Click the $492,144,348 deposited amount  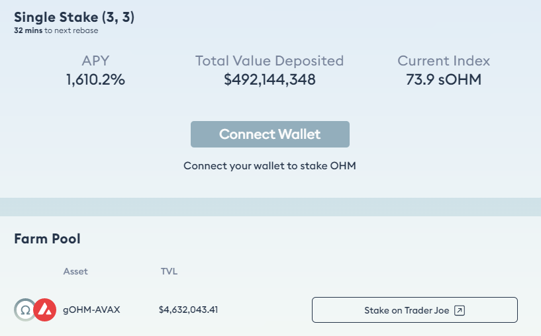270,79
